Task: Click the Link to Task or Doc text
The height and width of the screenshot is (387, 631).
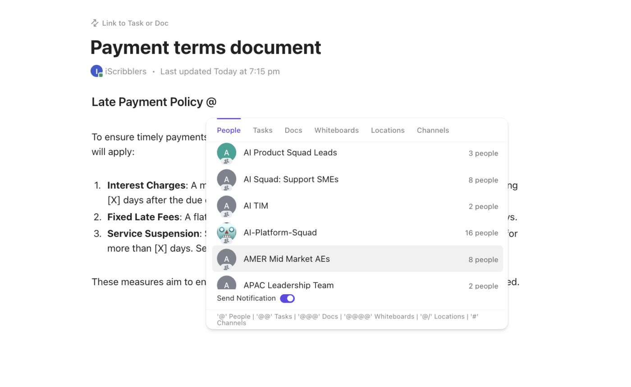Action: (x=135, y=23)
